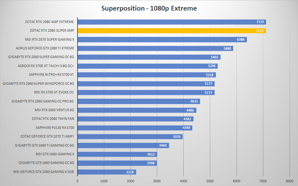This screenshot has width=298, height=186.
Task: Click the 1000 axis tick label
Action: tap(104, 181)
